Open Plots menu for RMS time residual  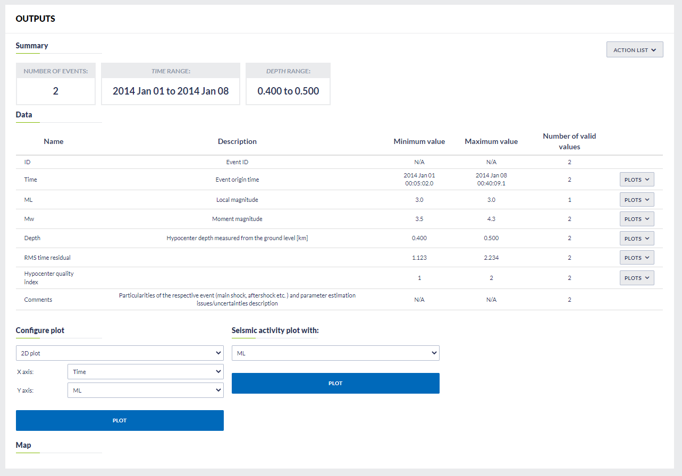(x=636, y=258)
